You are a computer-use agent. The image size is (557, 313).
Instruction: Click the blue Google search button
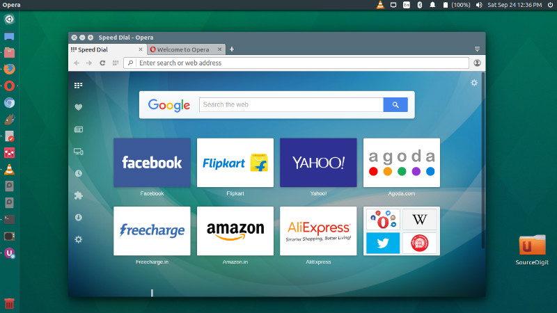(395, 105)
